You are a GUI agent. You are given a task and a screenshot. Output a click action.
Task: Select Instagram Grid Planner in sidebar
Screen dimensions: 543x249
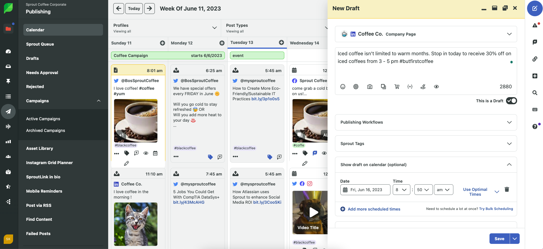tap(50, 163)
